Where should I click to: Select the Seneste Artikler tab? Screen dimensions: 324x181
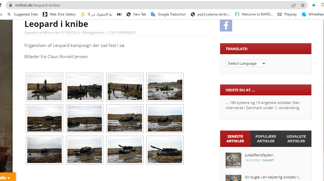(x=235, y=139)
